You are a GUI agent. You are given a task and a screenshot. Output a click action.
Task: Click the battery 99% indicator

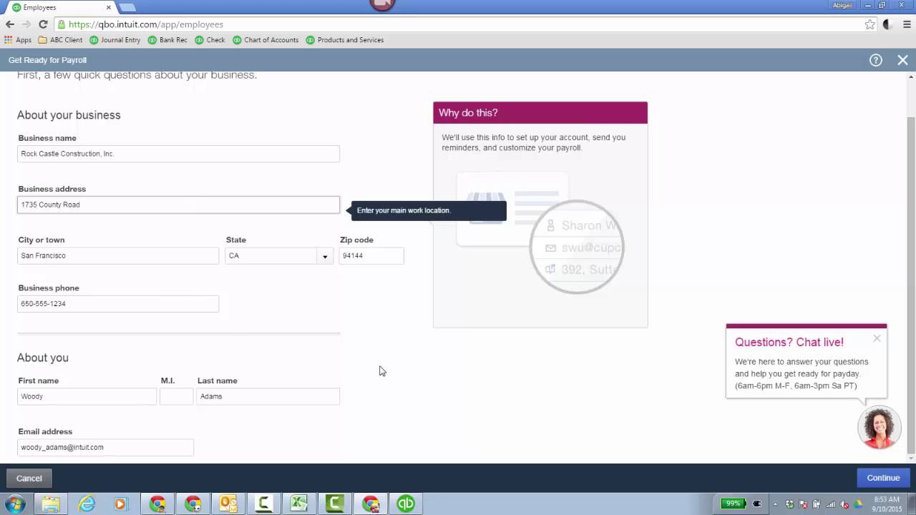pyautogui.click(x=733, y=504)
